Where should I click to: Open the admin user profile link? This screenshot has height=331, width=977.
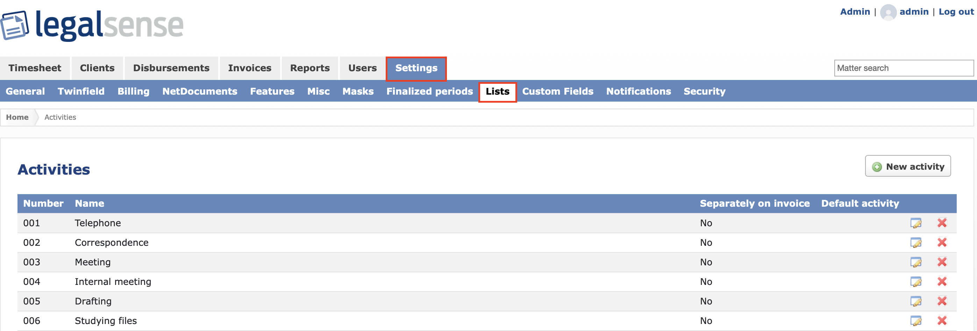914,12
